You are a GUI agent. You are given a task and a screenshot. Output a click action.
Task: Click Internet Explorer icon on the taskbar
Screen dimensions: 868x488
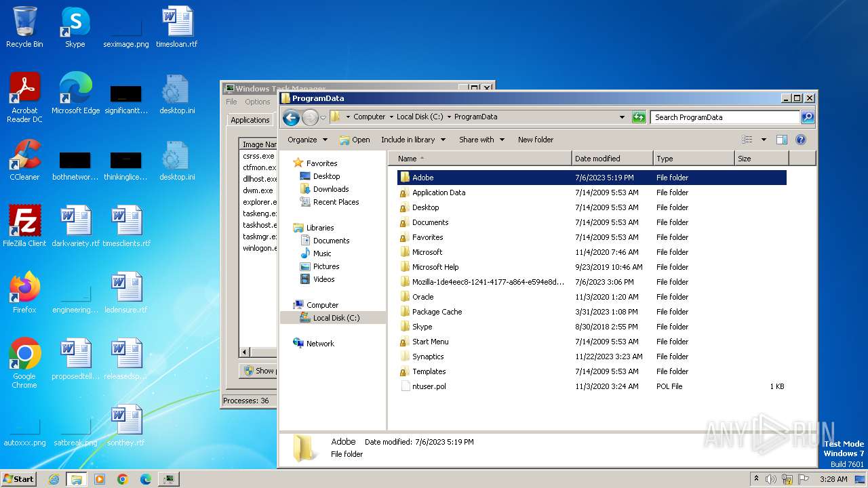pyautogui.click(x=54, y=479)
